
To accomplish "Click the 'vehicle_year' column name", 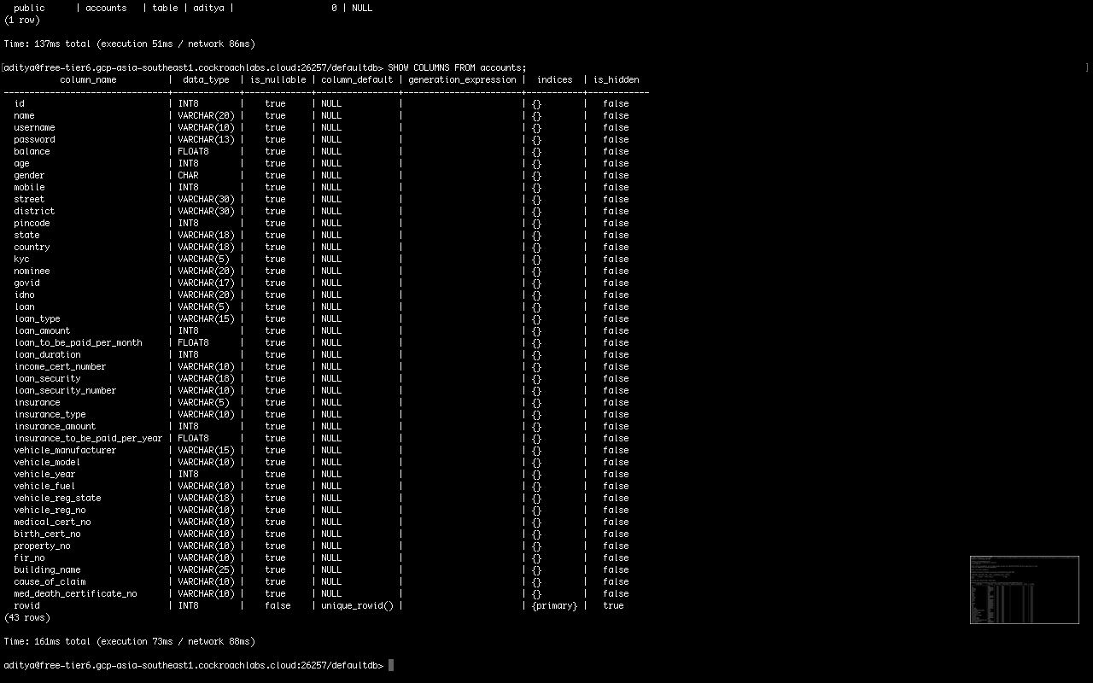I will pyautogui.click(x=44, y=474).
